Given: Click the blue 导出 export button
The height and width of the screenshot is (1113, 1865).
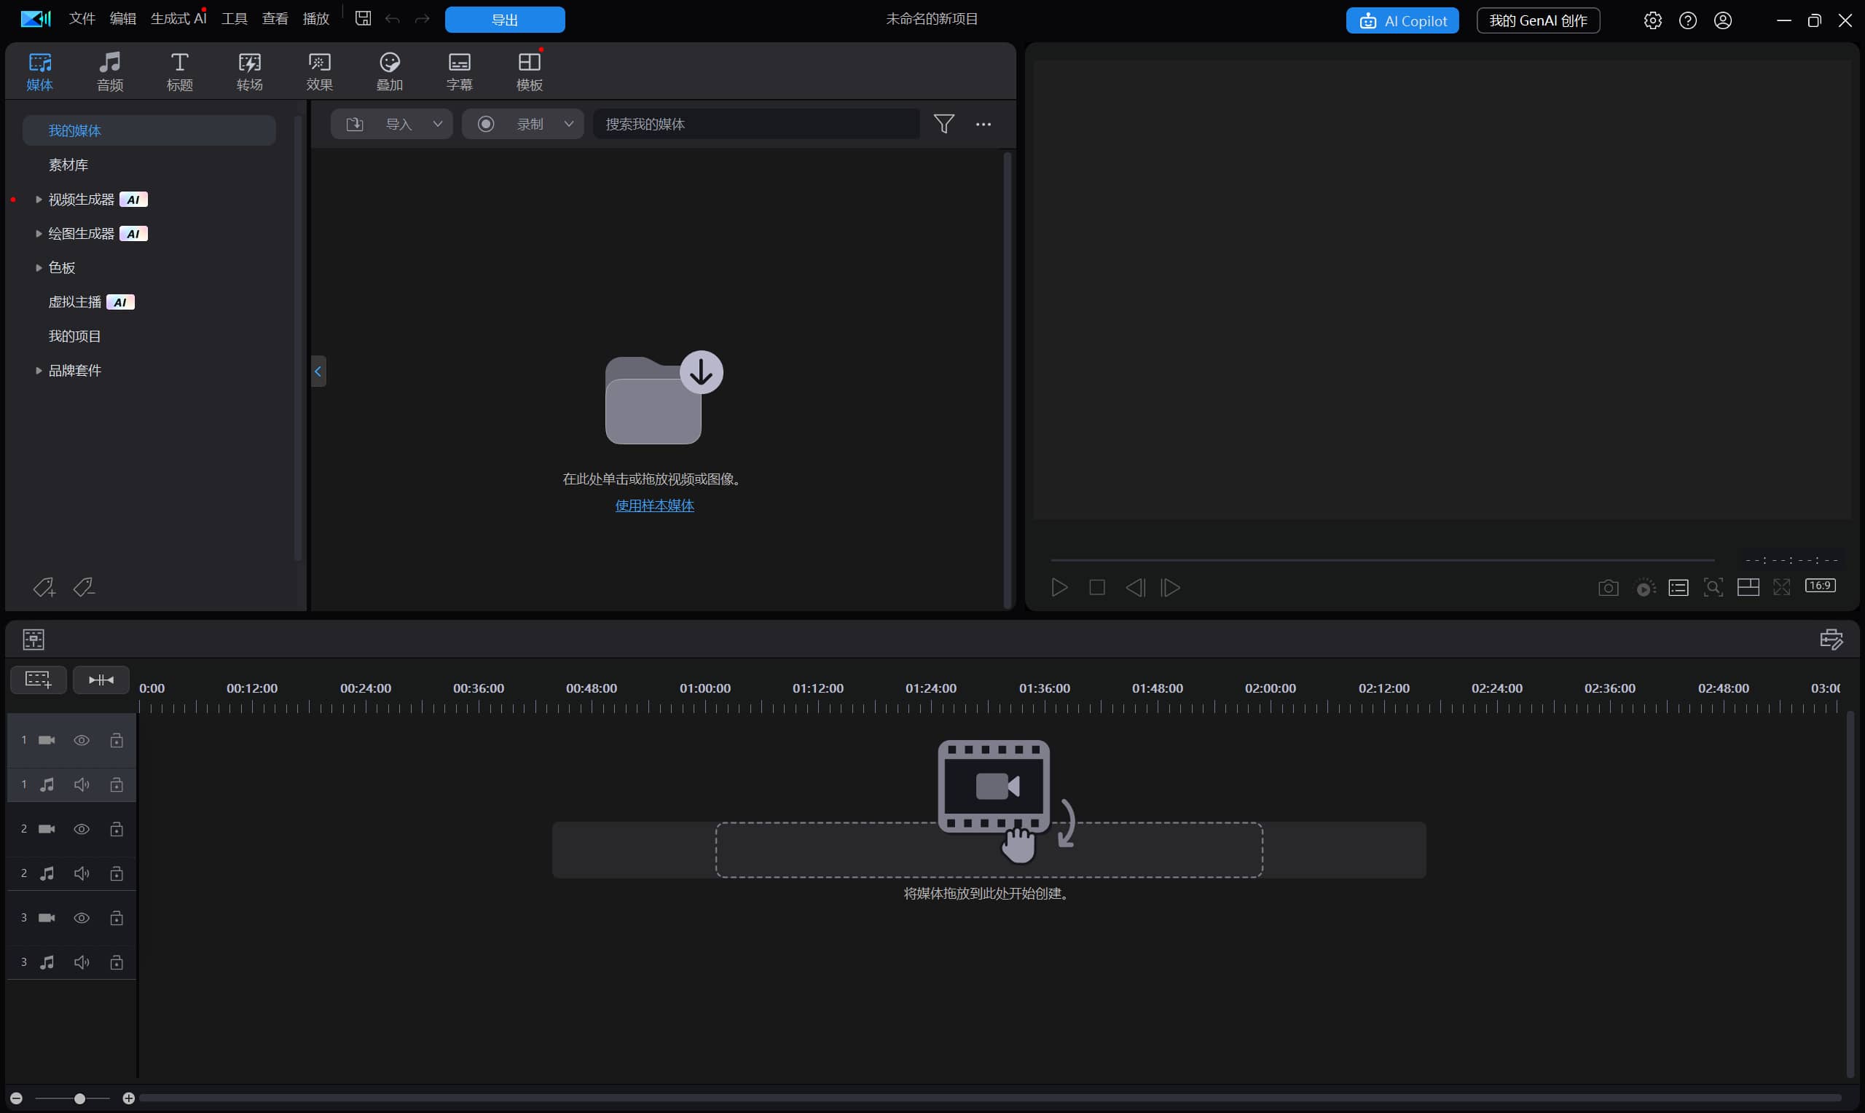Looking at the screenshot, I should click(x=505, y=20).
